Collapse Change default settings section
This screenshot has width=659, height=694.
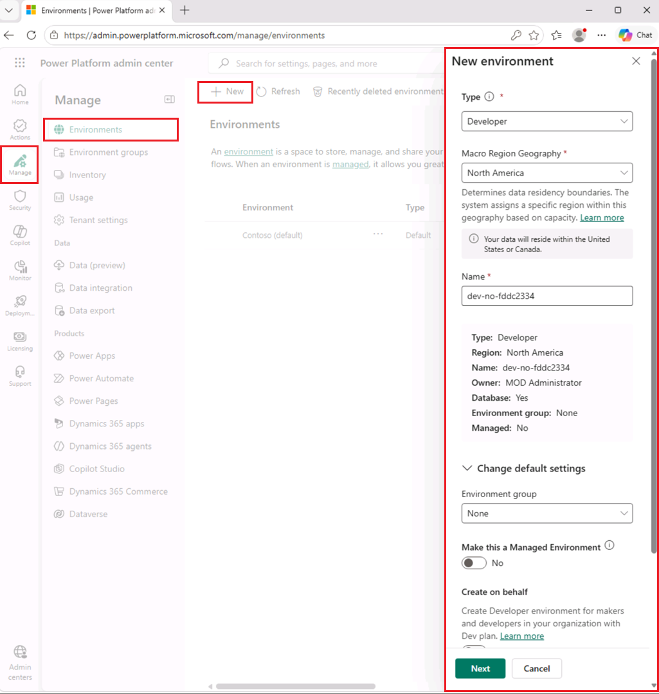pyautogui.click(x=523, y=468)
